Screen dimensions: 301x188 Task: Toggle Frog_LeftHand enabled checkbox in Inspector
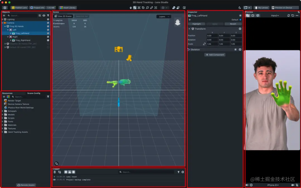[x=240, y=16]
